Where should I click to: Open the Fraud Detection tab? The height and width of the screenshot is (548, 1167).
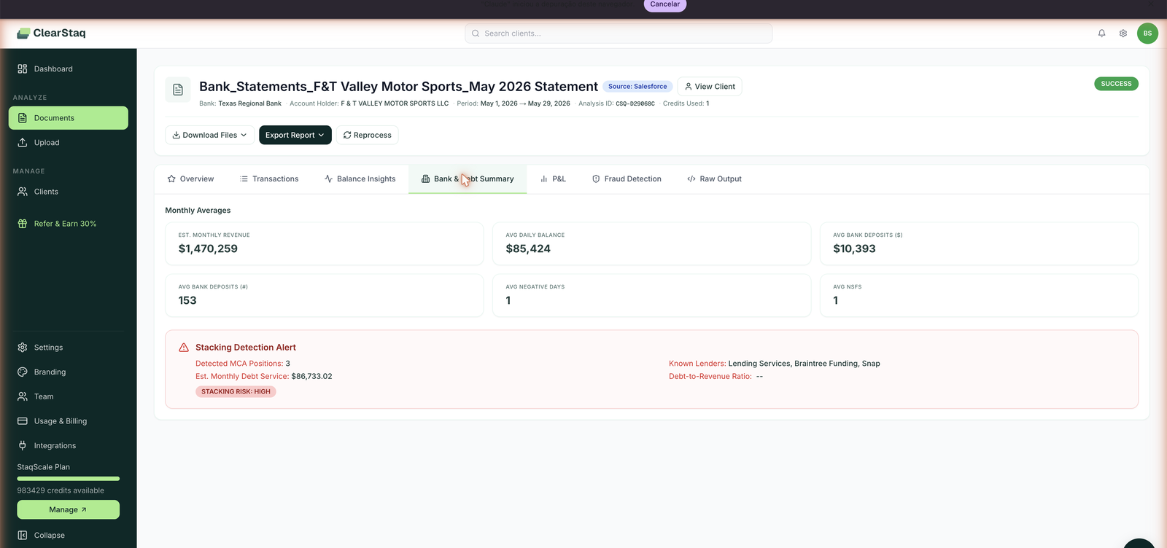click(627, 179)
